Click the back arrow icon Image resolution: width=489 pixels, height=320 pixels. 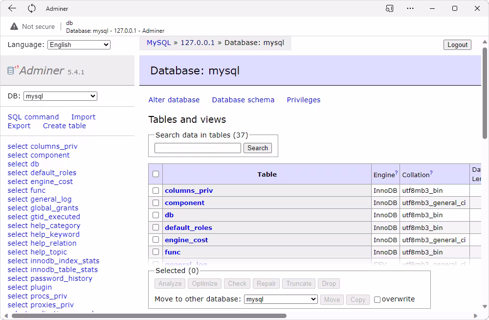coord(12,8)
